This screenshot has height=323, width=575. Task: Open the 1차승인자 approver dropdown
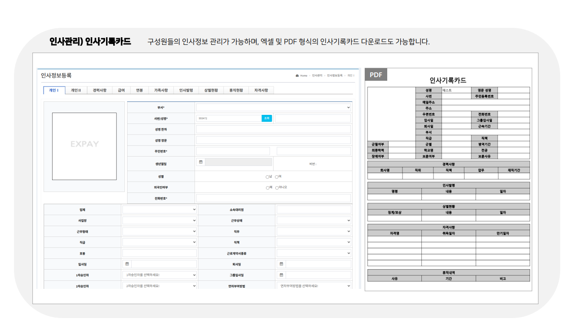[160, 275]
